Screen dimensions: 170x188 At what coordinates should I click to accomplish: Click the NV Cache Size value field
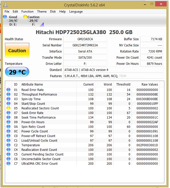click(152, 45)
